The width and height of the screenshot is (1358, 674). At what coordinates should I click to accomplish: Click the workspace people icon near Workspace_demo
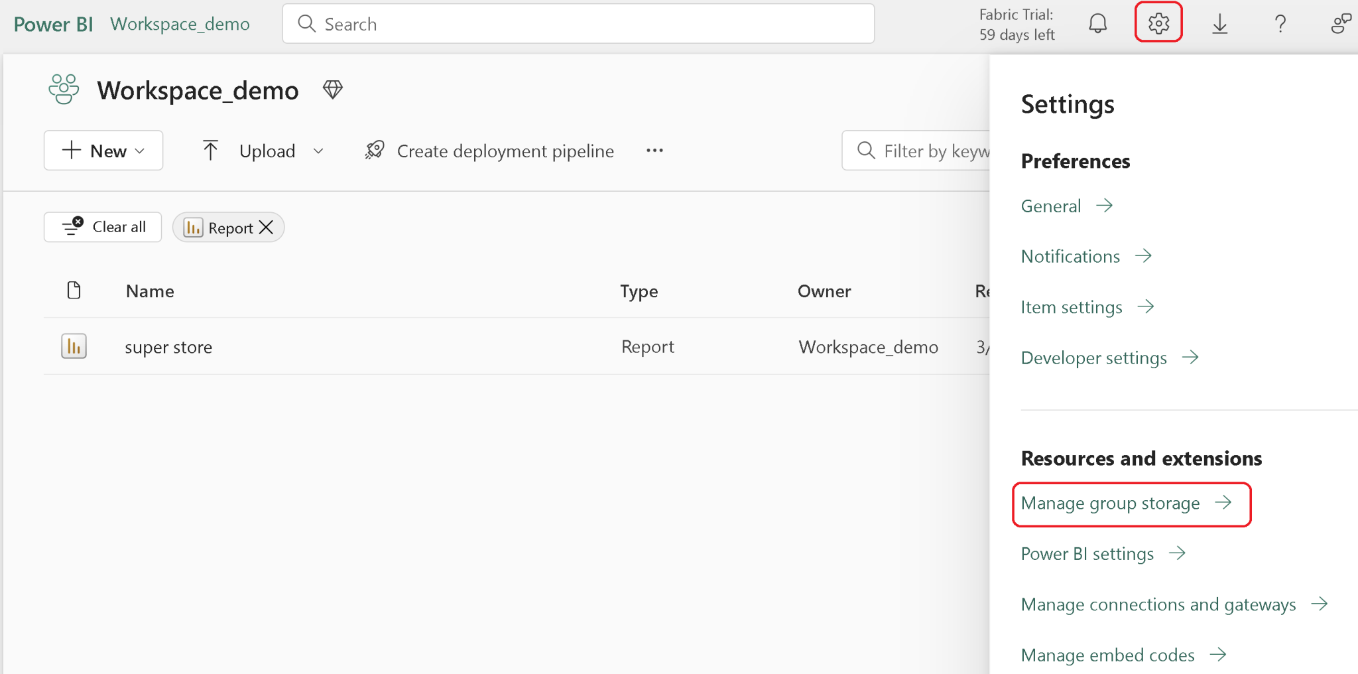point(63,90)
